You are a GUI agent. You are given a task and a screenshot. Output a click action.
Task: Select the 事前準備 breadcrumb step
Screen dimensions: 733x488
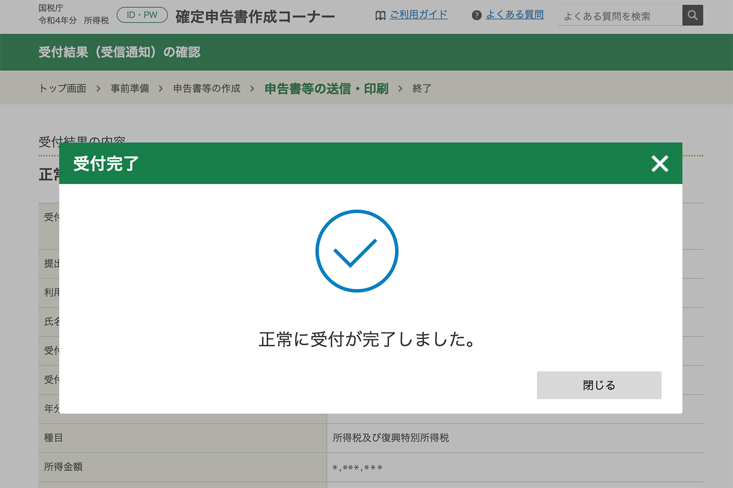coord(129,88)
